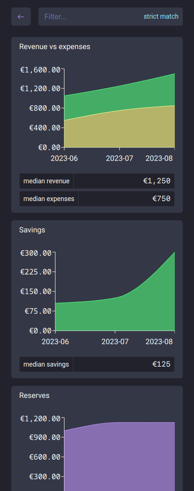194x491 pixels.
Task: Click the Reserves card title
Action: 35,396
